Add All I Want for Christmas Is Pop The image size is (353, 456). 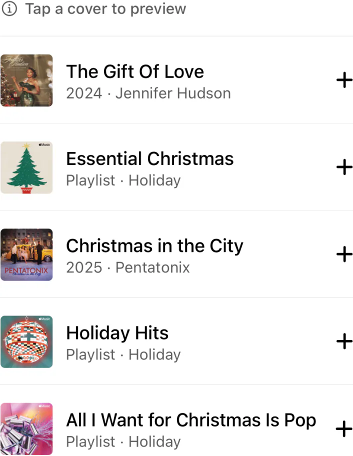pyautogui.click(x=344, y=428)
